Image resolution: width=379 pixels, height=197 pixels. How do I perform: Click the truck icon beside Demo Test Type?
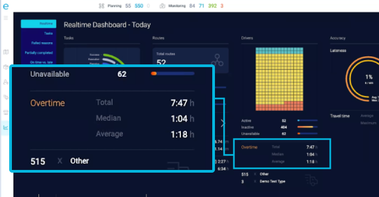click(x=311, y=180)
